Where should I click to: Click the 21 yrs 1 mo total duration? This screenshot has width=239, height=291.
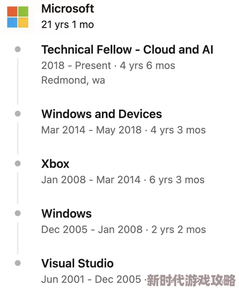point(68,25)
